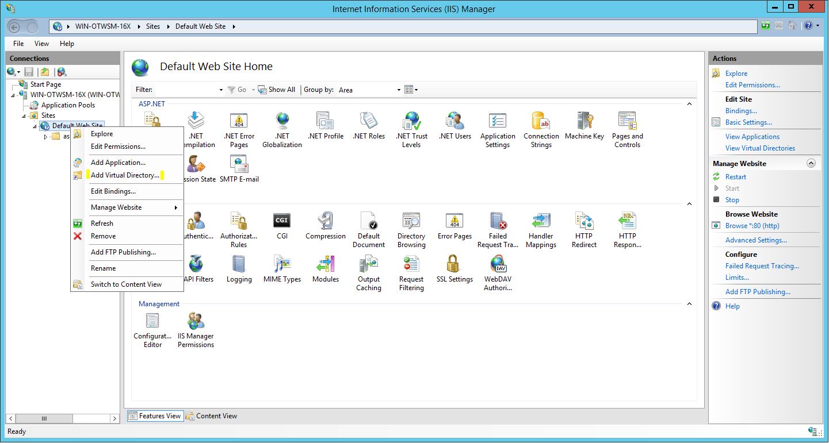Open the Failed Request Tracing feature
829x443 pixels.
(498, 230)
